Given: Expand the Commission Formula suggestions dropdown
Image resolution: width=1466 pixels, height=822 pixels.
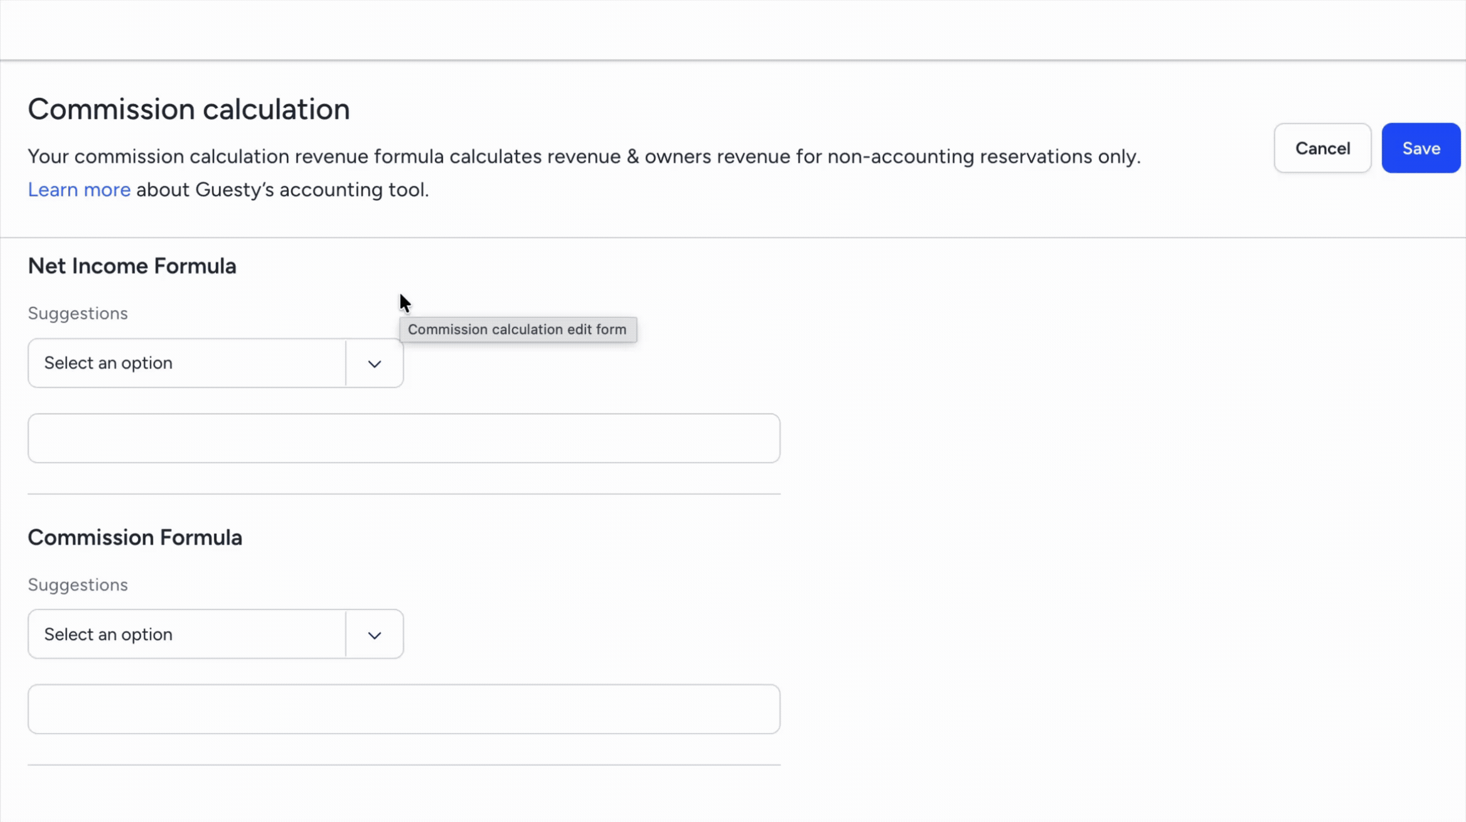Looking at the screenshot, I should coord(215,634).
